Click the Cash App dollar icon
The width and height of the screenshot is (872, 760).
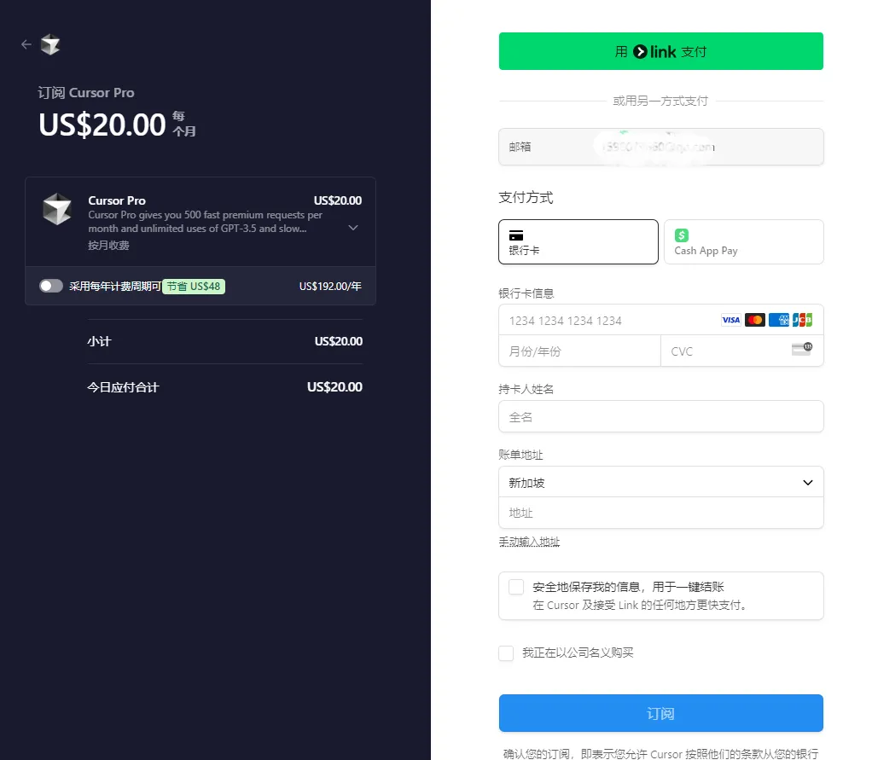[x=681, y=235]
